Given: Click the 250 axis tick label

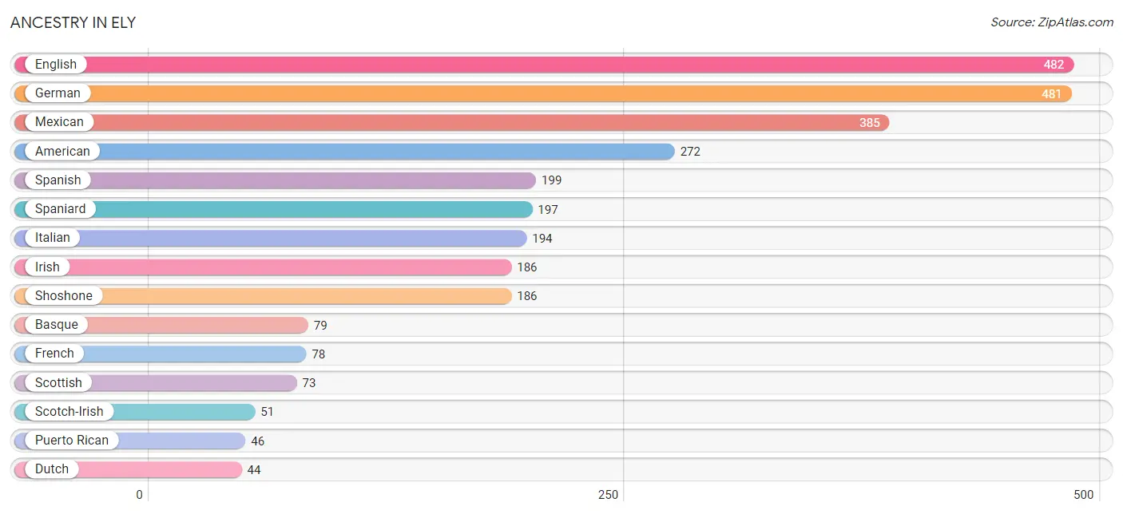Looking at the screenshot, I should (x=609, y=495).
